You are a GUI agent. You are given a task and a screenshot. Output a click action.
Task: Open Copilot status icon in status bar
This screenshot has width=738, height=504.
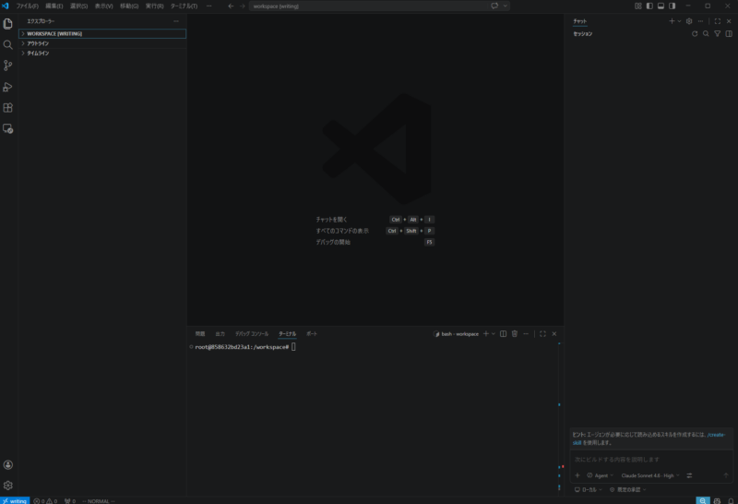pyautogui.click(x=717, y=501)
